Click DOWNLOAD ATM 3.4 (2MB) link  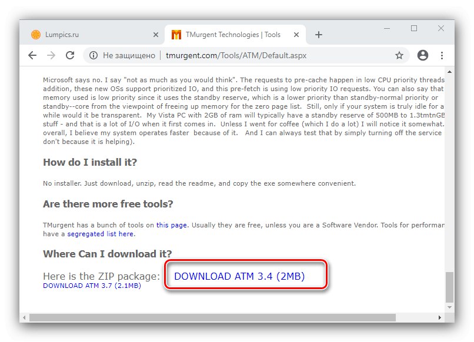[x=239, y=276]
